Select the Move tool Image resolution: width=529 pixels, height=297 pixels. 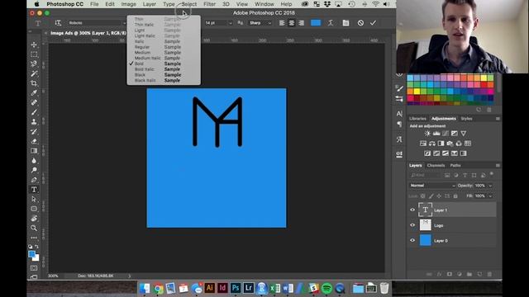[34, 45]
